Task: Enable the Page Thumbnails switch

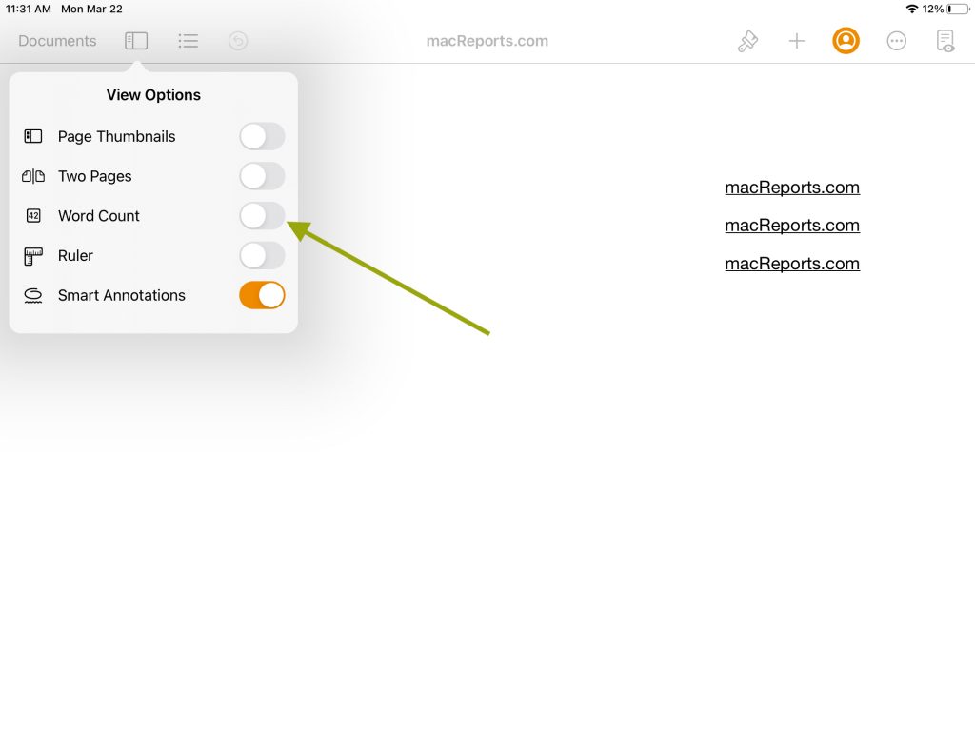Action: click(262, 137)
